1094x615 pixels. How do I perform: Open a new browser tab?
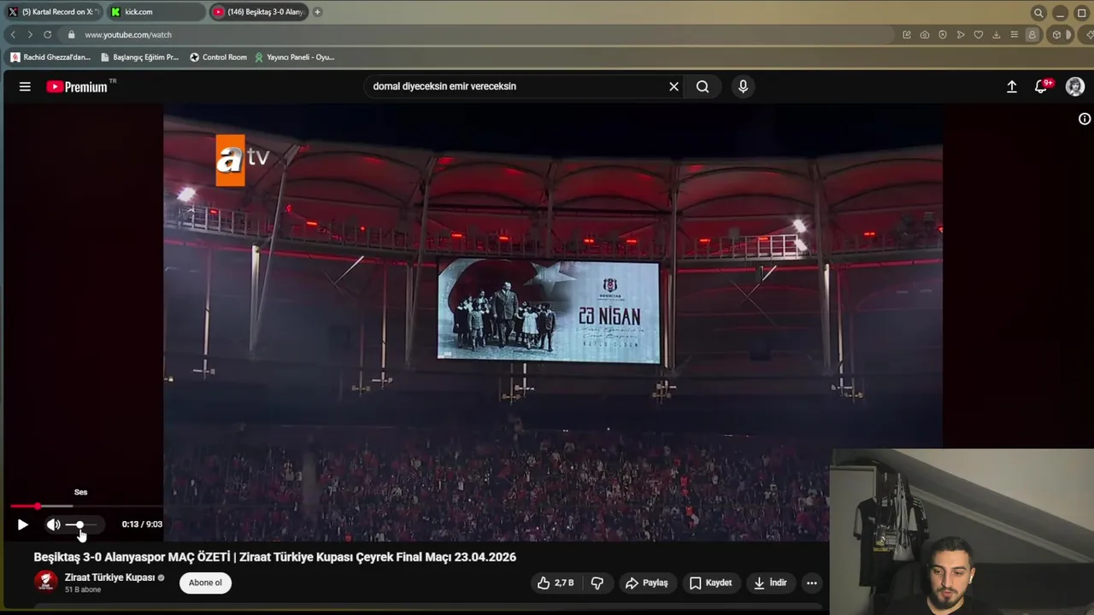point(317,12)
